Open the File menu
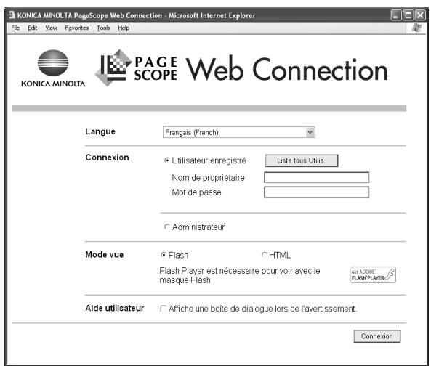Screen dimensions: 431x366 tap(15, 28)
